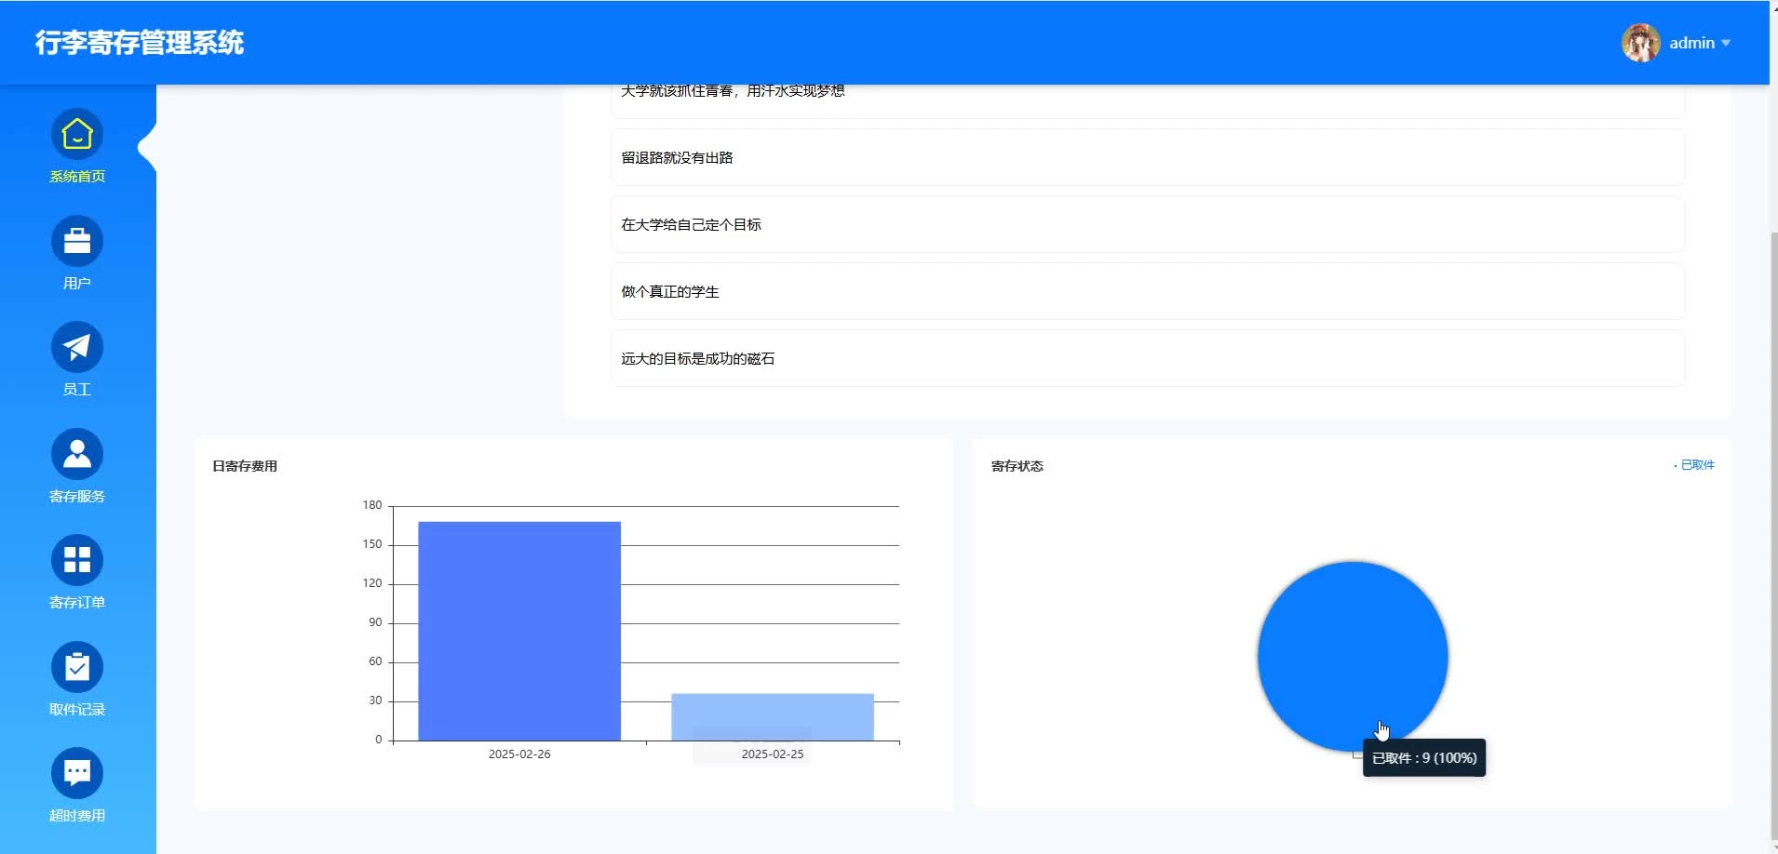
Task: Open the 远大的目标是成功的磁石 notice
Action: click(x=1148, y=359)
